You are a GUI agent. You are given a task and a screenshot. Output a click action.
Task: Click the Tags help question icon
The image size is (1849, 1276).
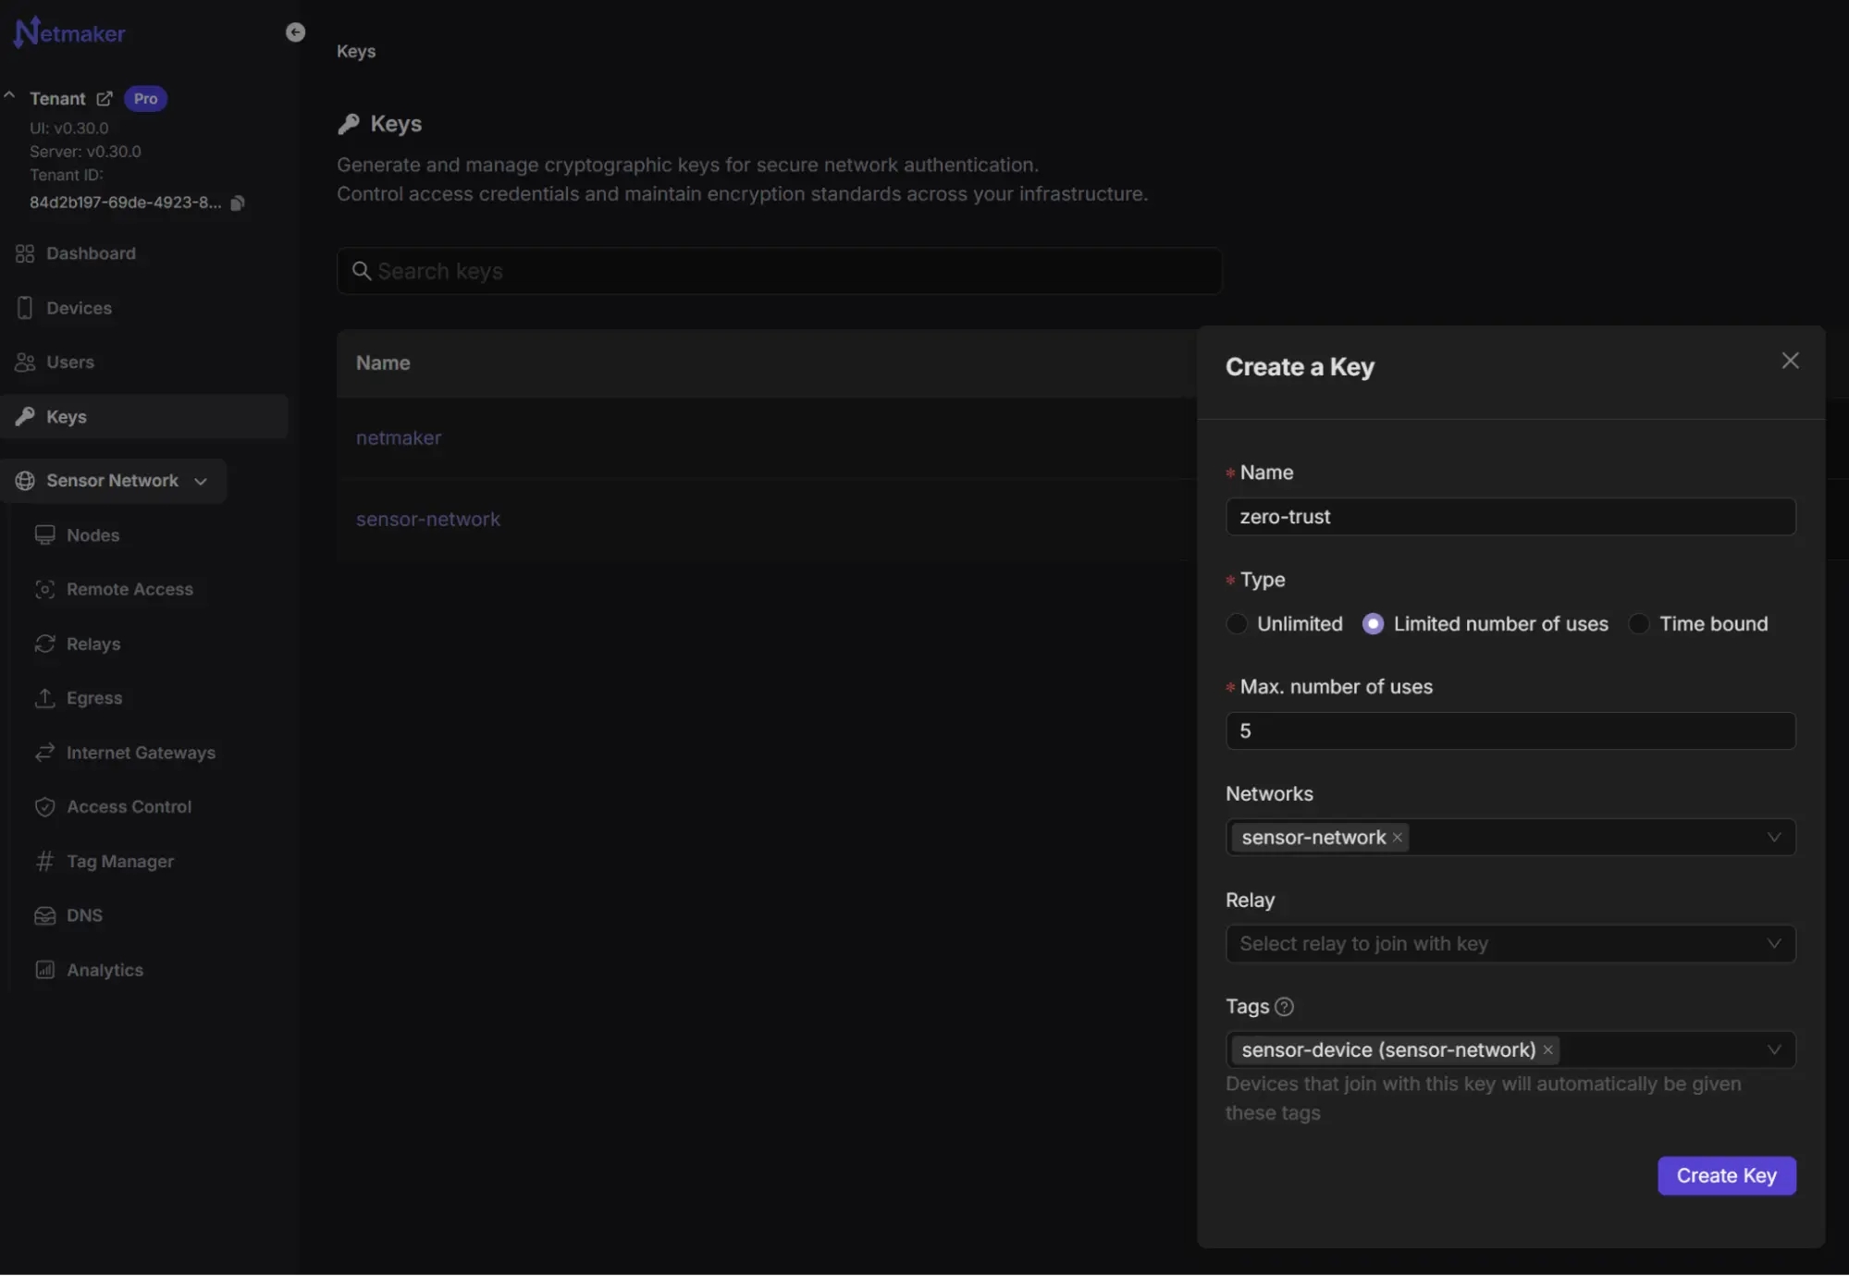(x=1284, y=1007)
